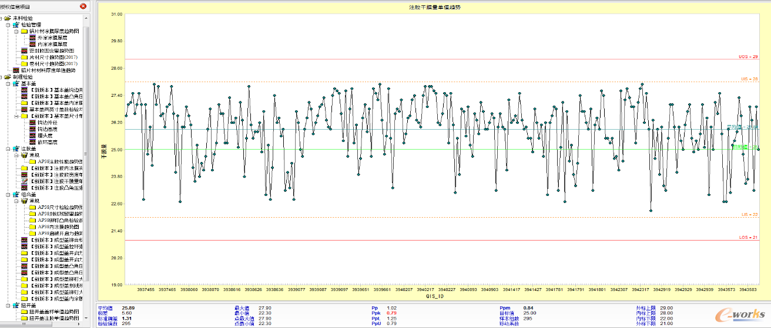Select the 基本盖两英寸量块检验 tree item
This screenshot has width=771, height=328.
[56, 109]
